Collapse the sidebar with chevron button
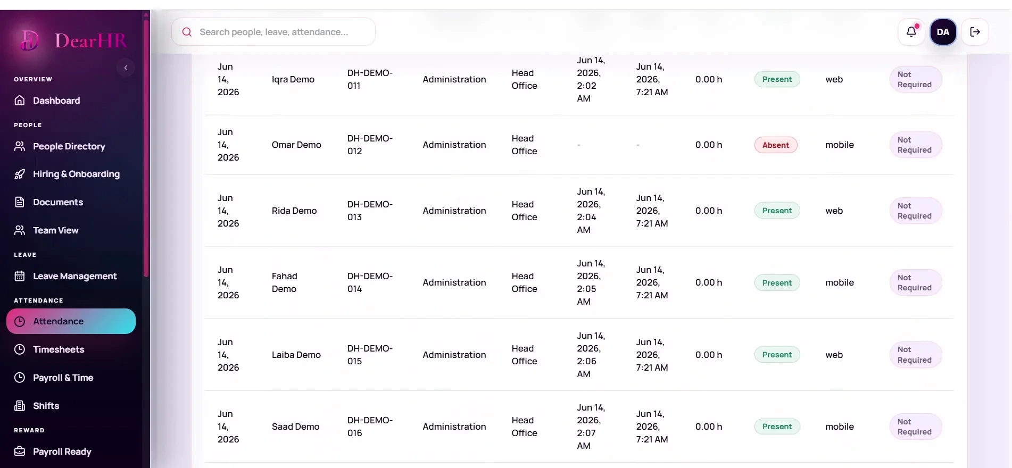The width and height of the screenshot is (1012, 468). 126,68
